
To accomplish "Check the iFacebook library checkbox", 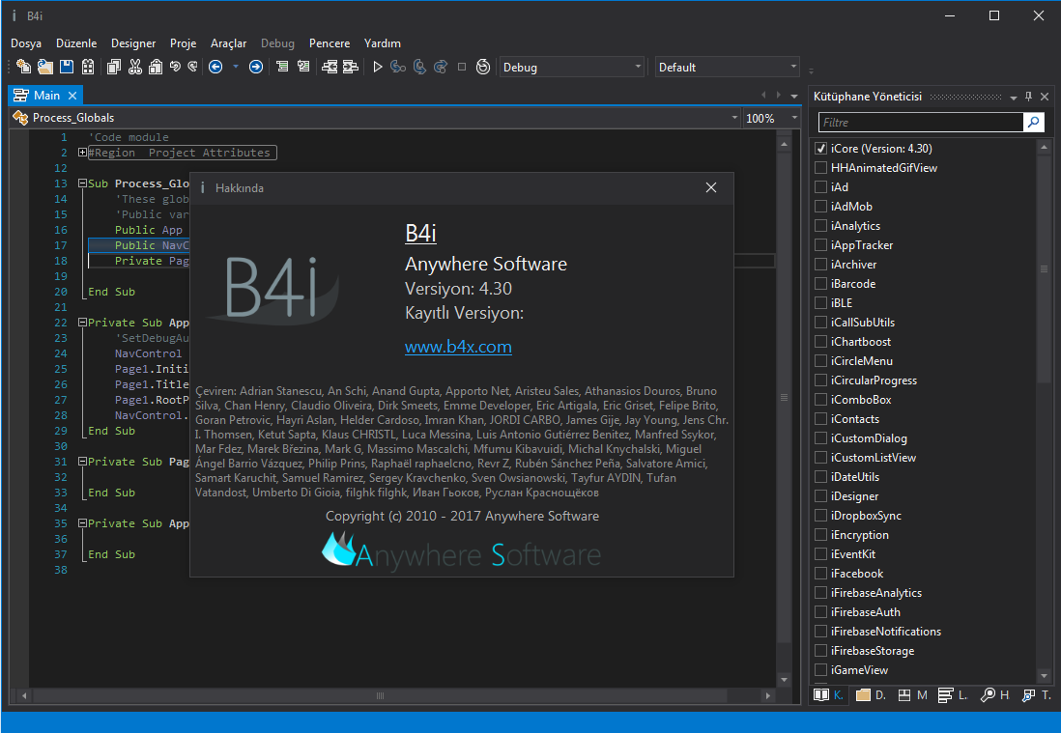I will [x=820, y=574].
